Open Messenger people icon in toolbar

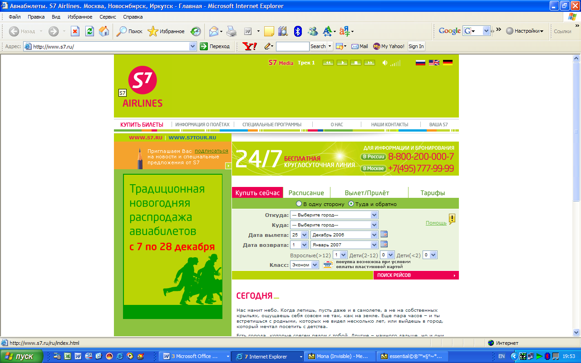coord(313,31)
